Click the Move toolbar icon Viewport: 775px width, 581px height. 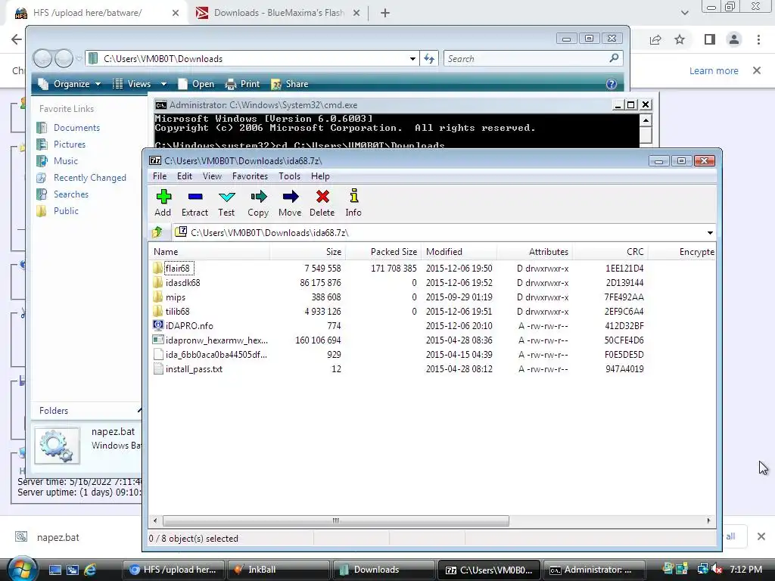point(290,203)
